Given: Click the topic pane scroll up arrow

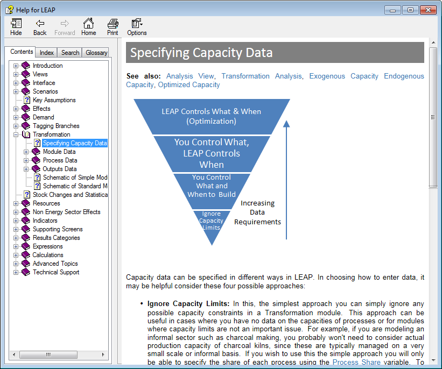Looking at the screenshot, I should pos(433,42).
